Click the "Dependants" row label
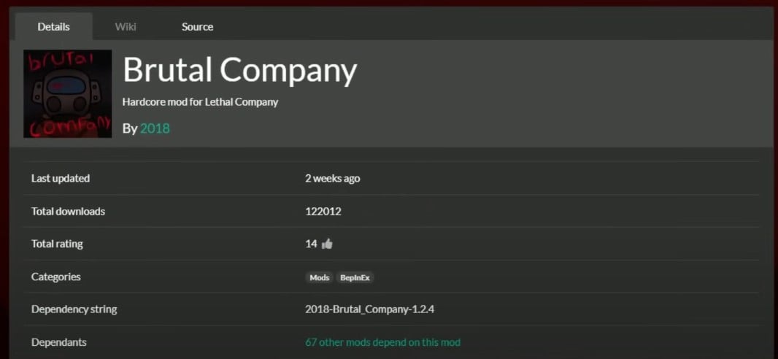Viewport: 778px width, 359px height. 58,342
